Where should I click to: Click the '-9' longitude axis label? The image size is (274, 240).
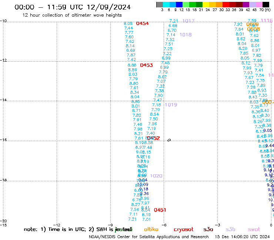pos(110,225)
